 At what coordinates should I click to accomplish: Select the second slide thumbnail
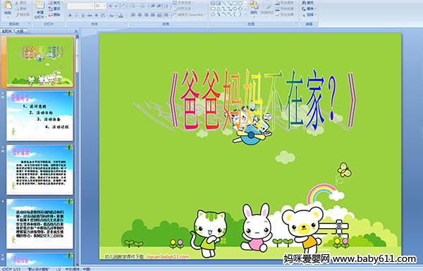pos(40,116)
